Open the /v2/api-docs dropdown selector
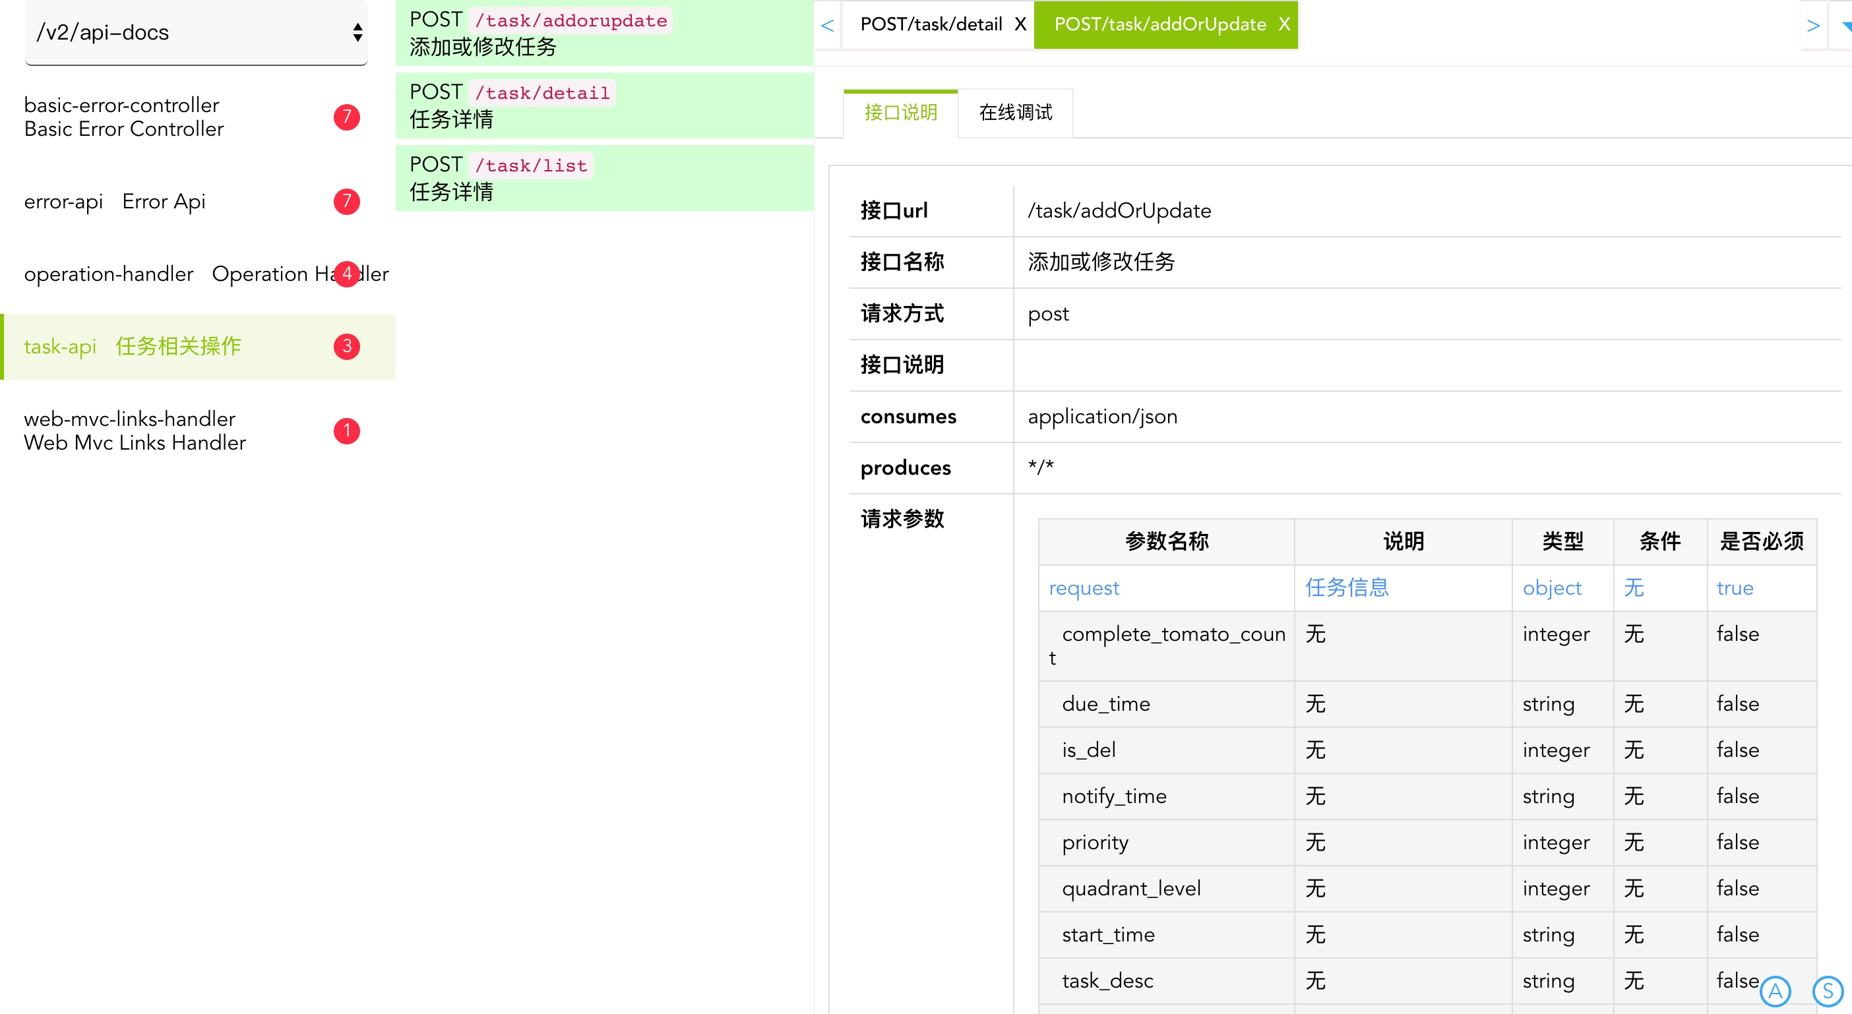This screenshot has width=1852, height=1014. click(x=195, y=32)
